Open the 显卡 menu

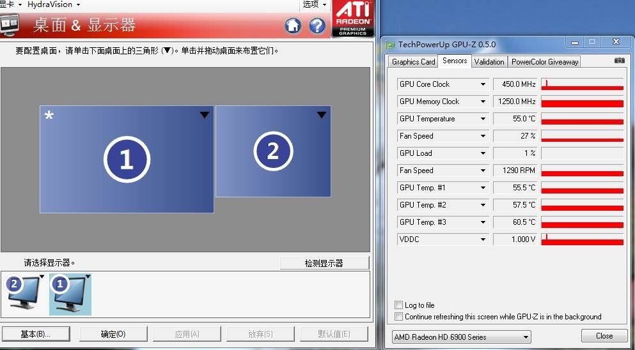click(x=10, y=4)
